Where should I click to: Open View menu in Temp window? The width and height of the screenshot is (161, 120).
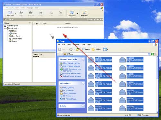(69, 45)
